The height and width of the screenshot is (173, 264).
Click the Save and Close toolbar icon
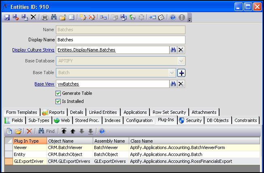tap(16, 17)
